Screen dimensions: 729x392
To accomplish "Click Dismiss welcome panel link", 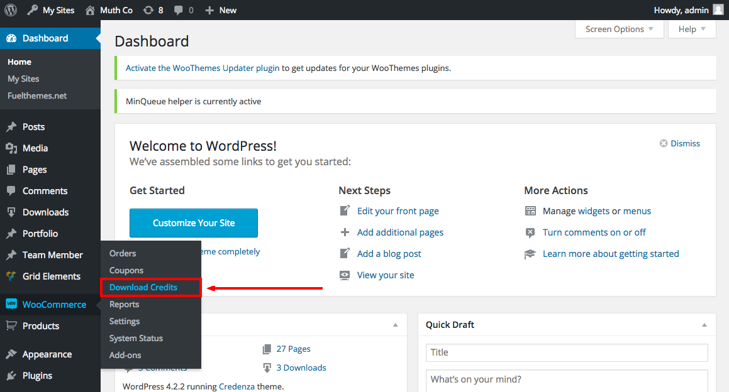I will (686, 143).
